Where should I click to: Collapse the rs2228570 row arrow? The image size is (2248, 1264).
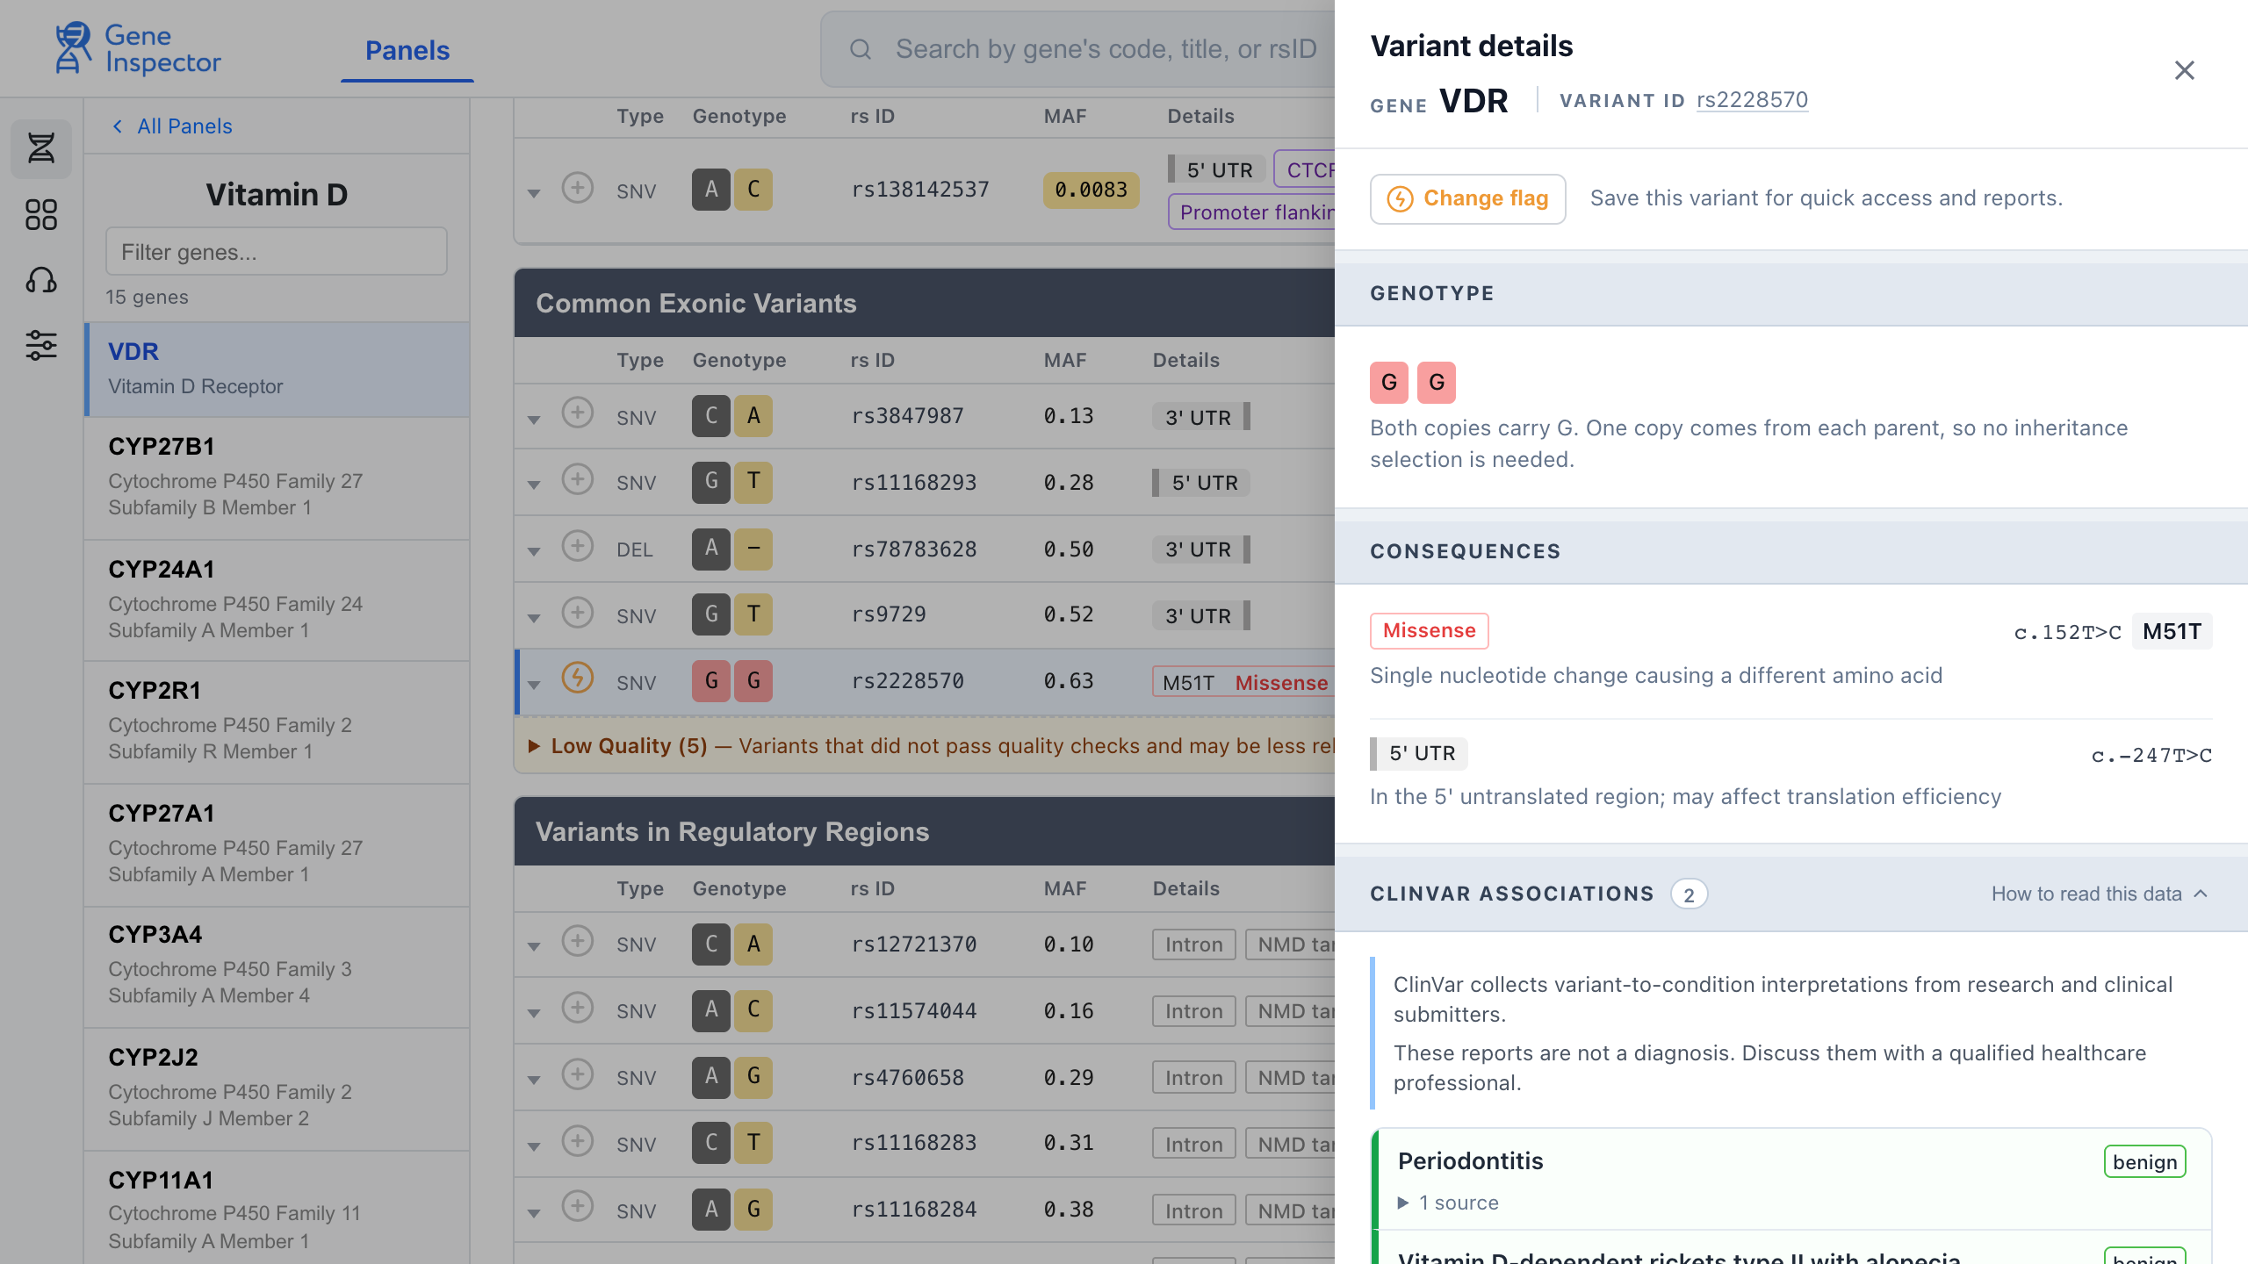534,685
